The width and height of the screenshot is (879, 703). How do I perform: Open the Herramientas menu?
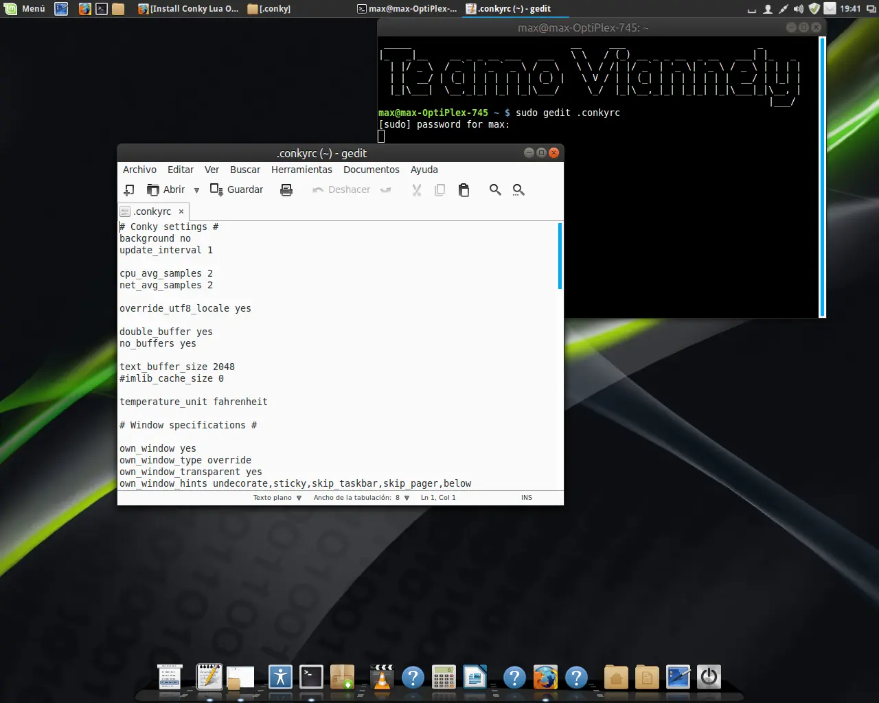(301, 170)
